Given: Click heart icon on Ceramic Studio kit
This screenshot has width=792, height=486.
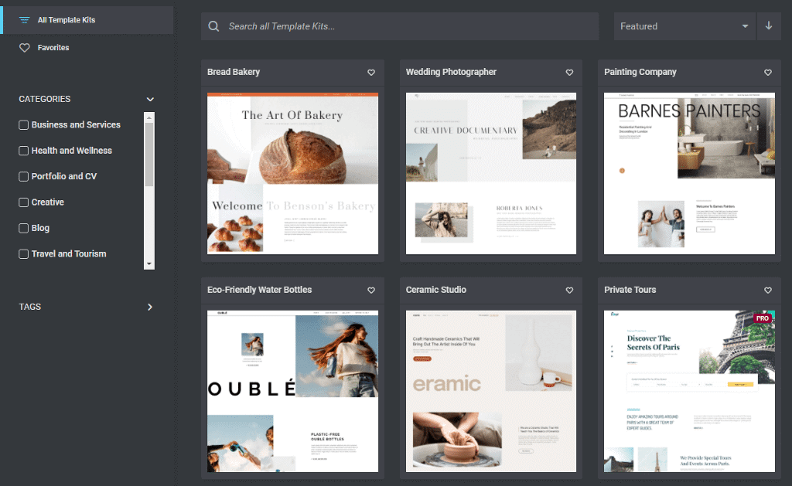Looking at the screenshot, I should tap(570, 291).
